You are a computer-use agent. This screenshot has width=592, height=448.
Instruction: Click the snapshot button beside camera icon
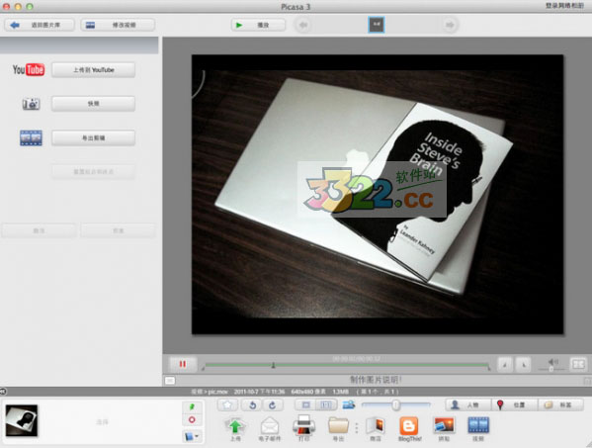click(x=93, y=104)
